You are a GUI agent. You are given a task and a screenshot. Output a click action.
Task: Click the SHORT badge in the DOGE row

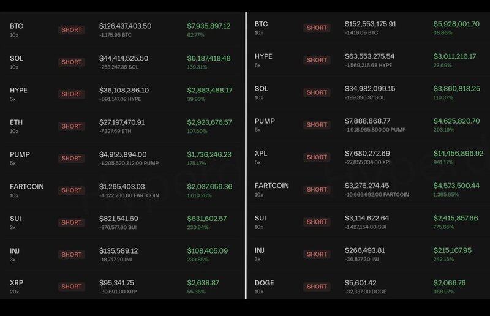coord(317,287)
